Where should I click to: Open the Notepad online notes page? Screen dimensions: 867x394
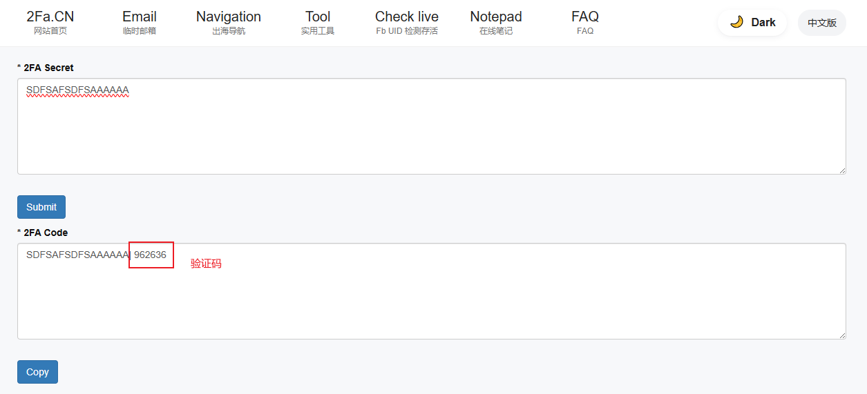pos(496,23)
